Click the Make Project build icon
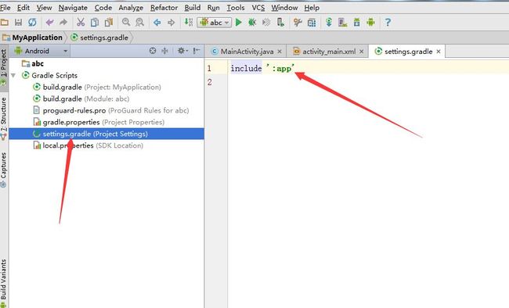This screenshot has height=308, width=509. [x=188, y=23]
